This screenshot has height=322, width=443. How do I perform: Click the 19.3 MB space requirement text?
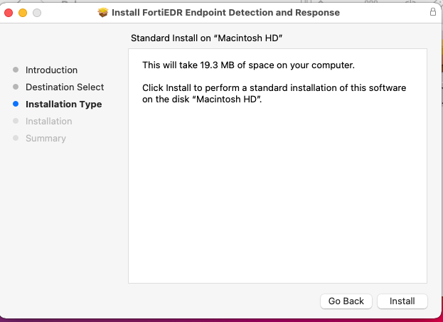pyautogui.click(x=248, y=65)
